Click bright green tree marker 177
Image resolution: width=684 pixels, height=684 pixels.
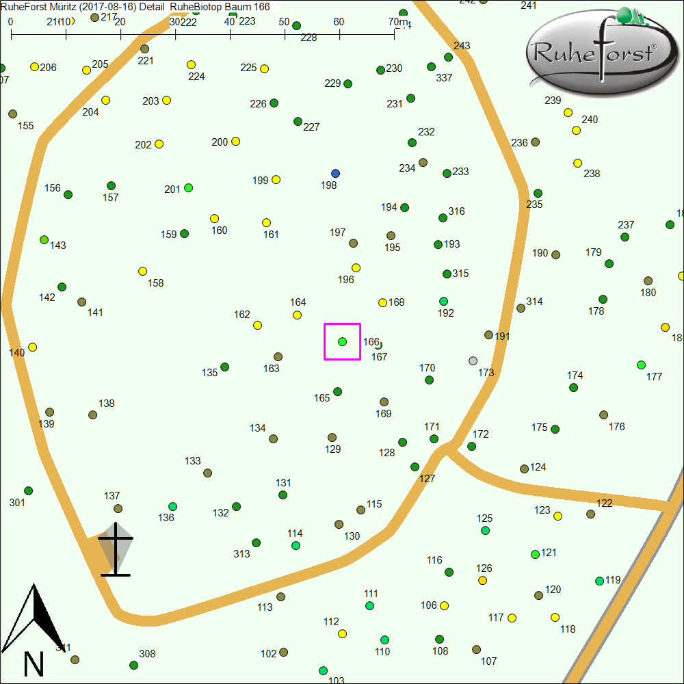coord(641,365)
